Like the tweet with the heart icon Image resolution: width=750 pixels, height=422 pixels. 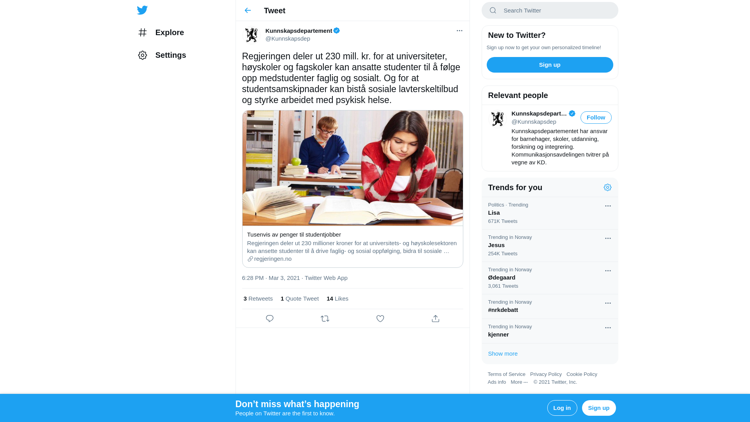click(380, 319)
